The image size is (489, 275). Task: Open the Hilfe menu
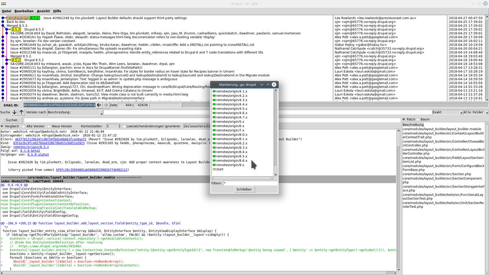coord(57,11)
